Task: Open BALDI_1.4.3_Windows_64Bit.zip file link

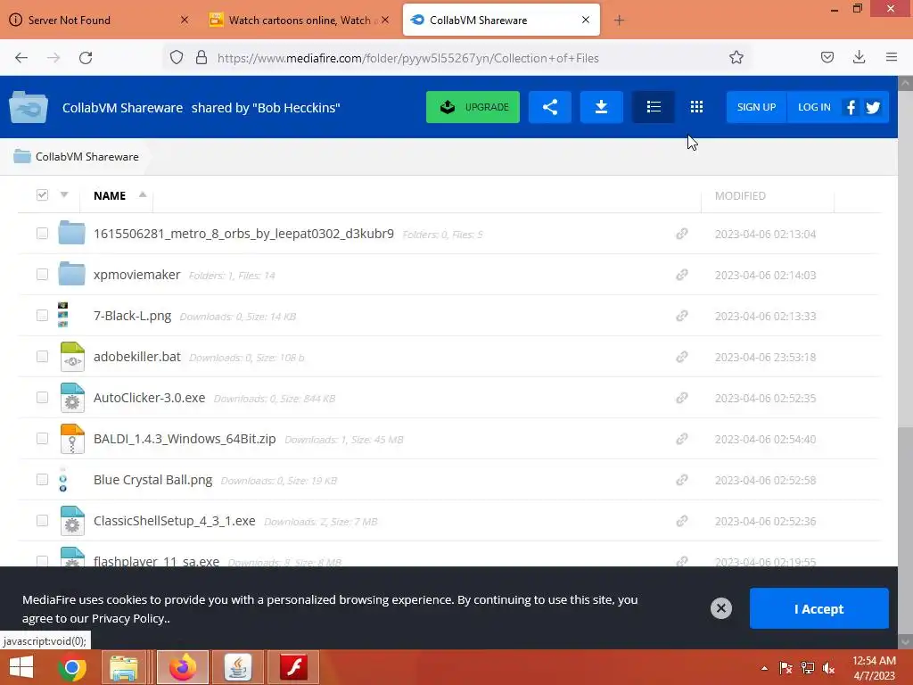Action: pyautogui.click(x=185, y=439)
